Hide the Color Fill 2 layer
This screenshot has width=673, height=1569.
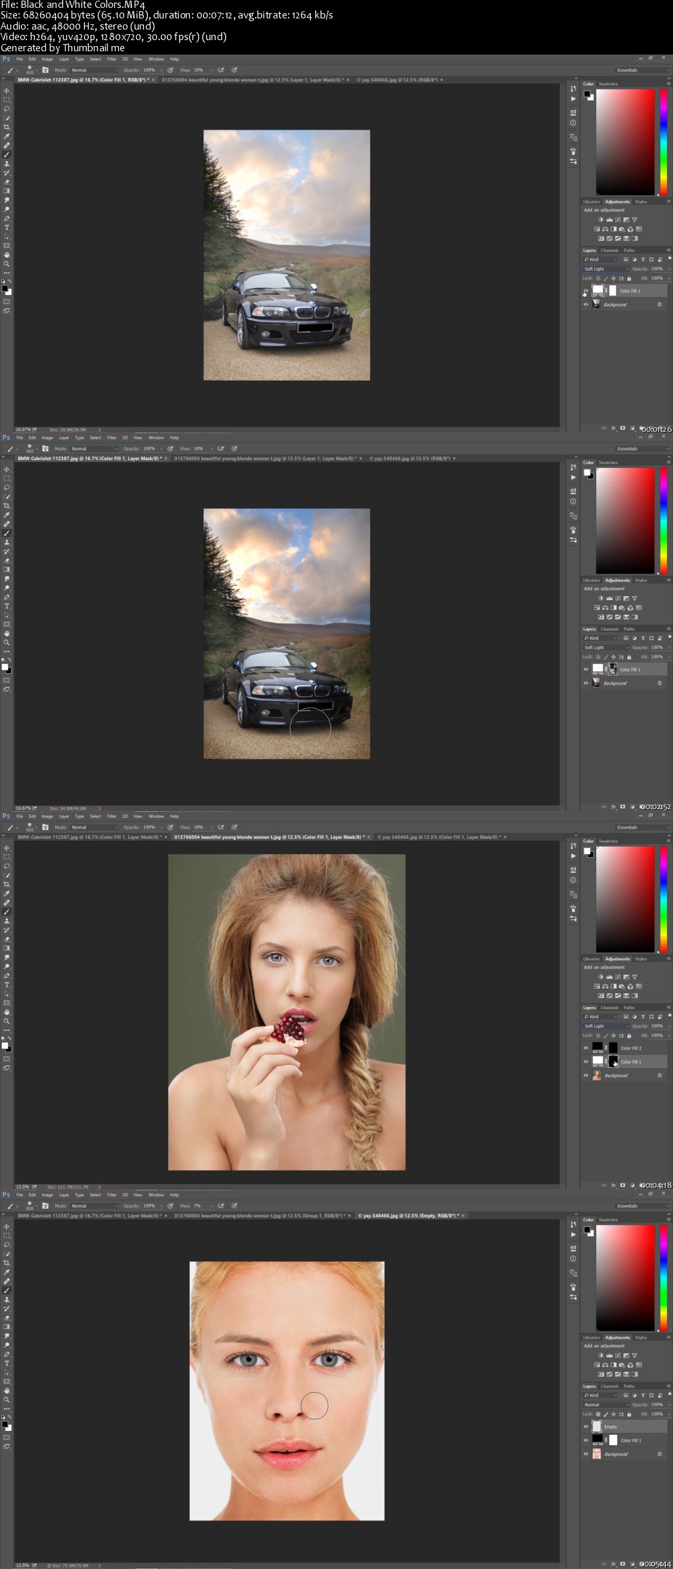pos(586,1048)
